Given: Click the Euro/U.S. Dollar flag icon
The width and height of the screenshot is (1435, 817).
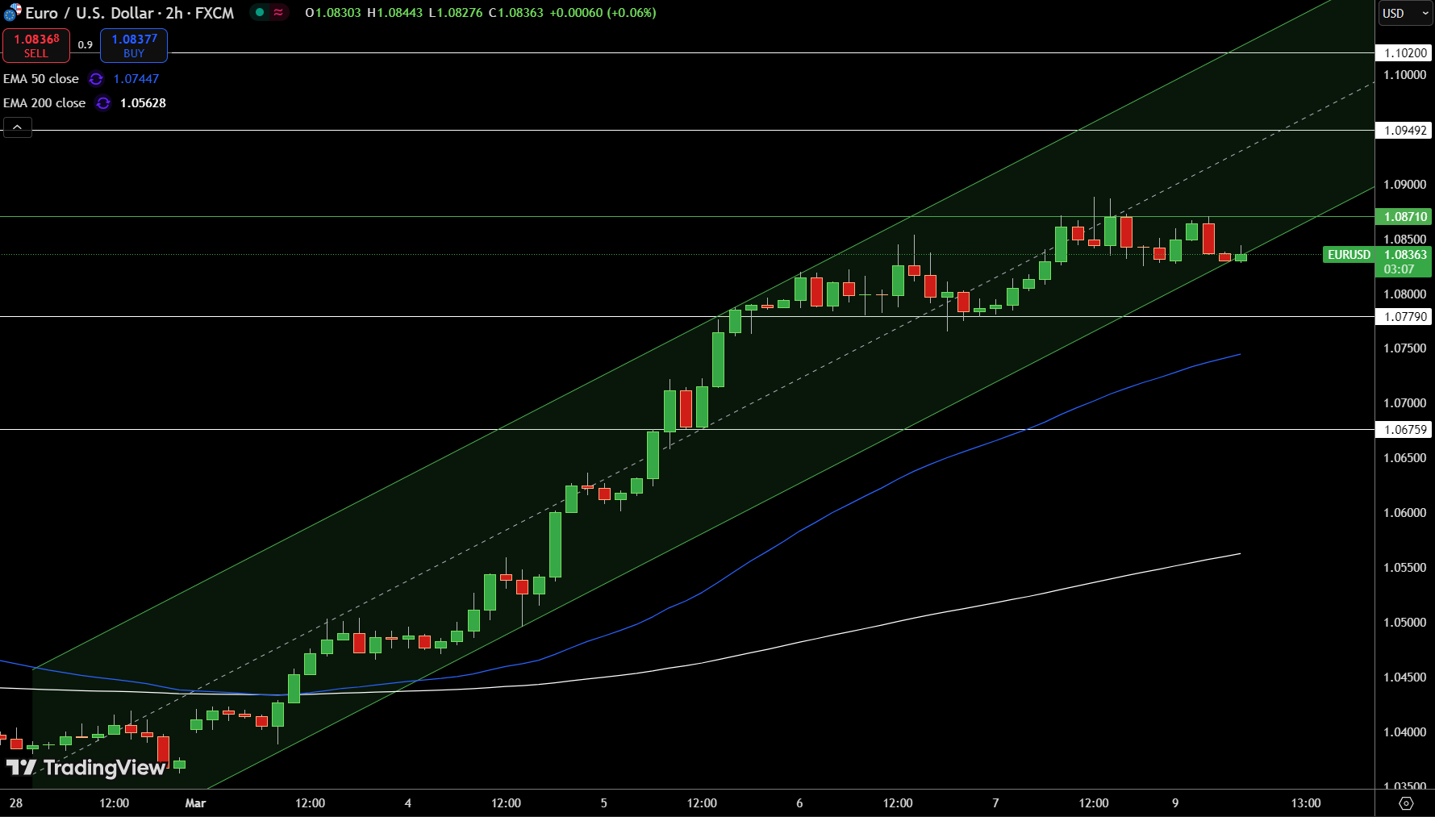Looking at the screenshot, I should [12, 12].
